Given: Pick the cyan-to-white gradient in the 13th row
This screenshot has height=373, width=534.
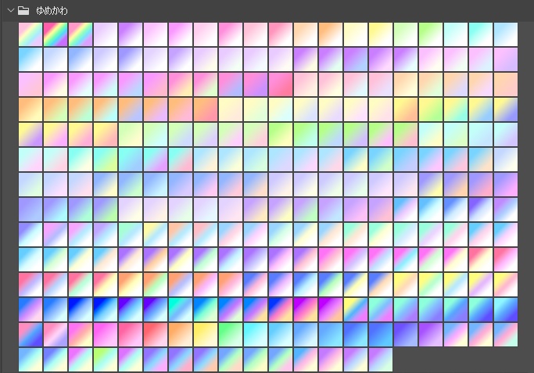Looking at the screenshot, I should pos(256,335).
